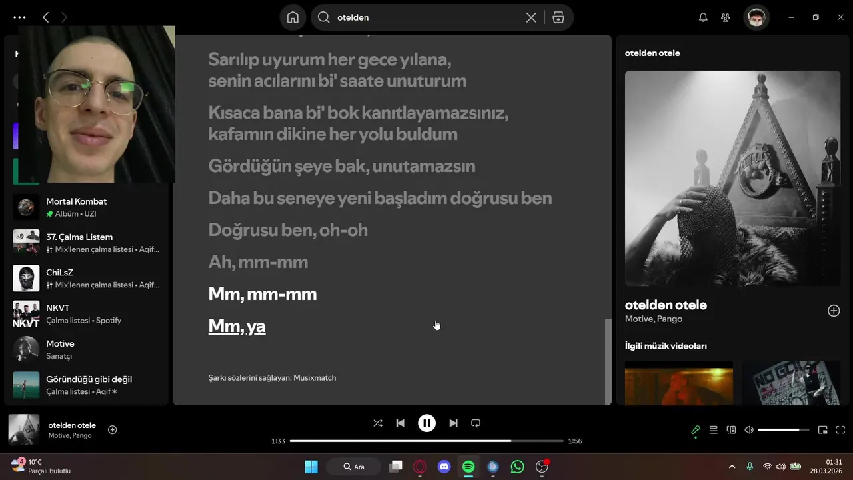Toggle repeat mode

[476, 423]
